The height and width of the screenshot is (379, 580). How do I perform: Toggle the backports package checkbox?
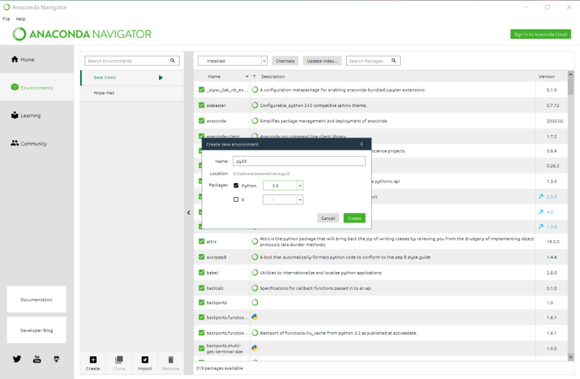201,302
